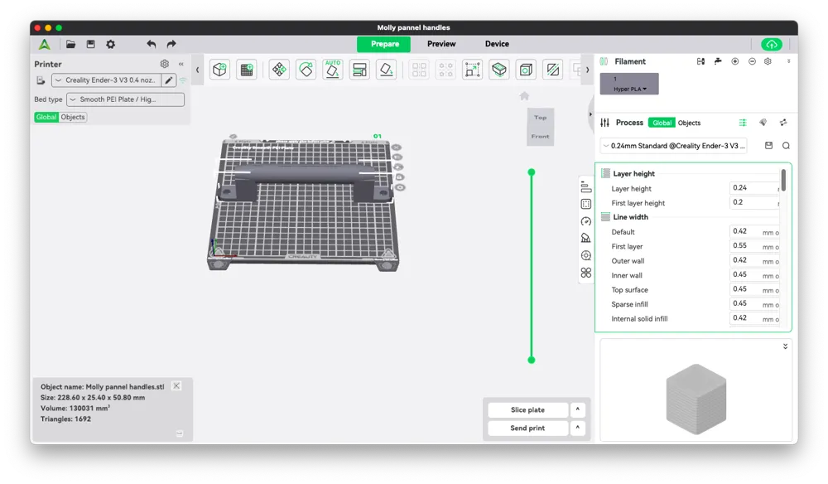828x484 pixels.
Task: Click the layered box tool in the toolbar
Action: (499, 70)
